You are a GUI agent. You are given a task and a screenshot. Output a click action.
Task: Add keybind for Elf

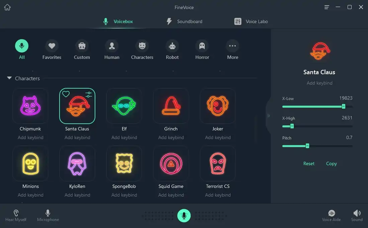tap(124, 137)
